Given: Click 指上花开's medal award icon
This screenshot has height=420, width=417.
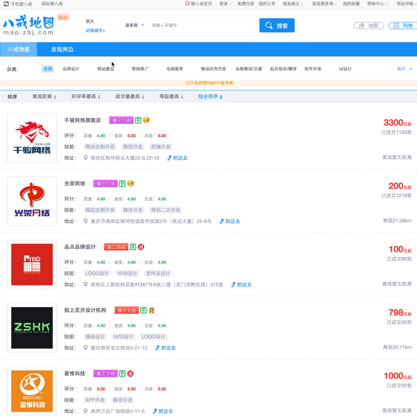Looking at the screenshot, I should point(152,310).
